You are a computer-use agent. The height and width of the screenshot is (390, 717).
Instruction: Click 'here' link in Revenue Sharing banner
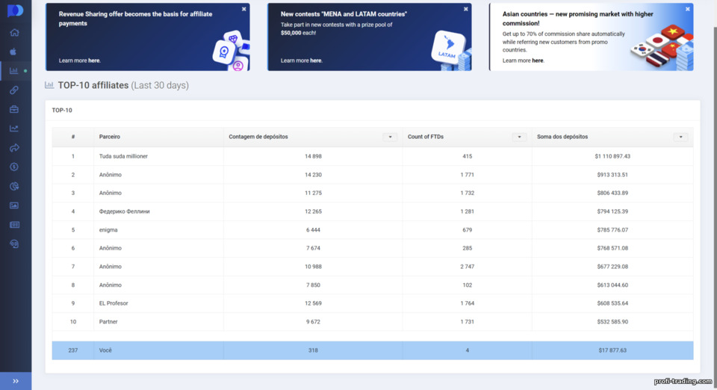tap(94, 61)
